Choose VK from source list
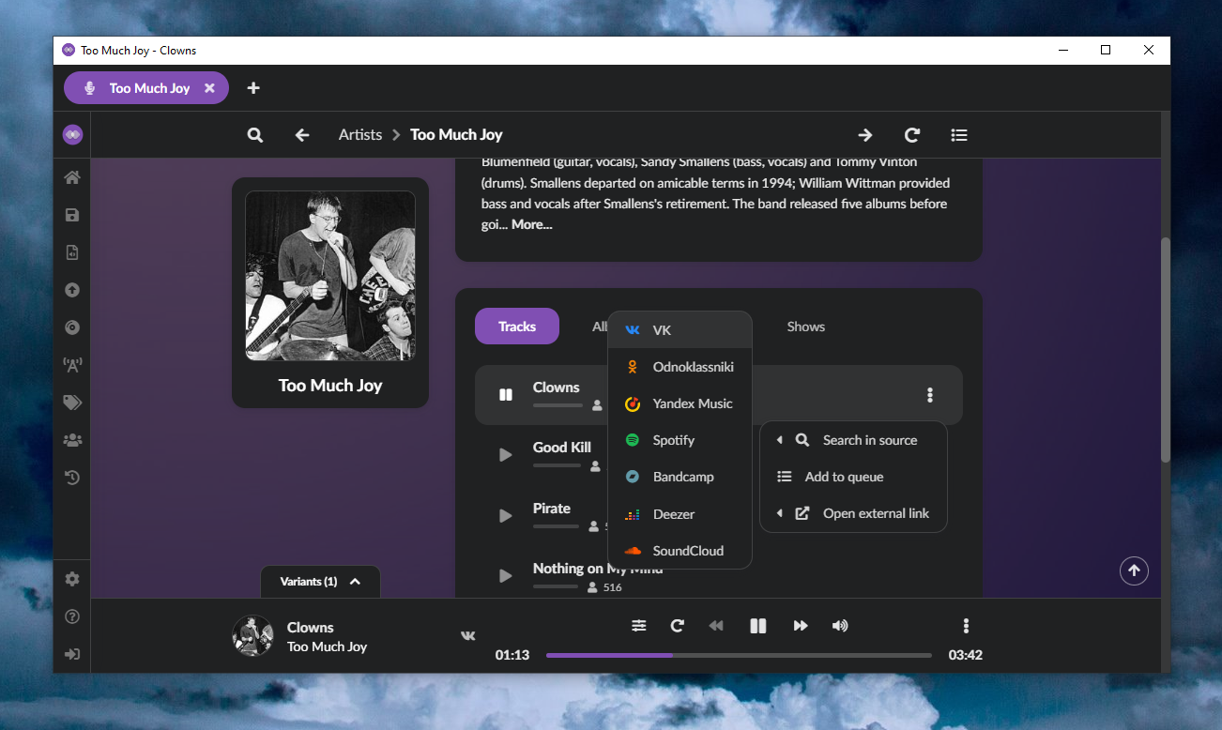This screenshot has height=730, width=1222. coord(680,330)
